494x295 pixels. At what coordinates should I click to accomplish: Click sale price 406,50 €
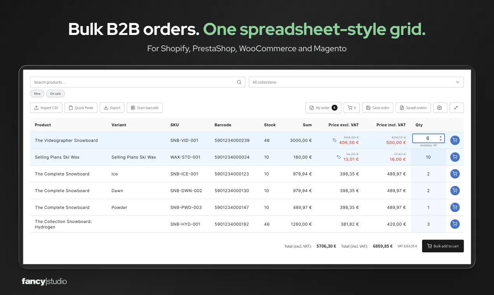click(349, 142)
